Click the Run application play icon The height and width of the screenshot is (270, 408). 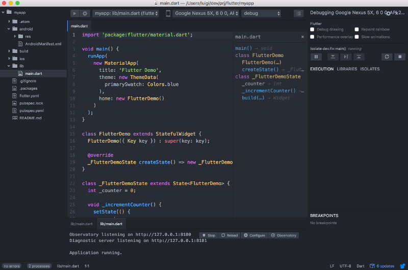(x=75, y=13)
